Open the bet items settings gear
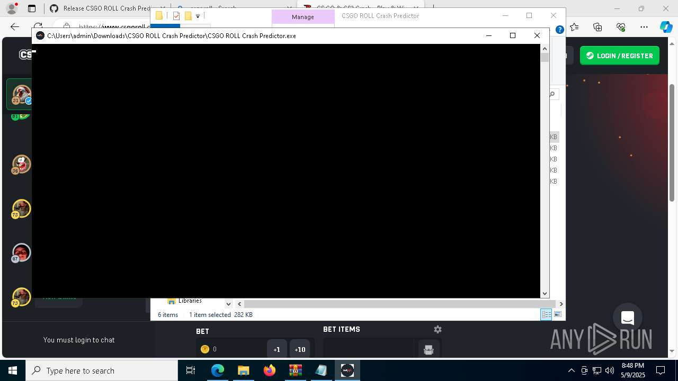This screenshot has height=381, width=678. [x=438, y=329]
